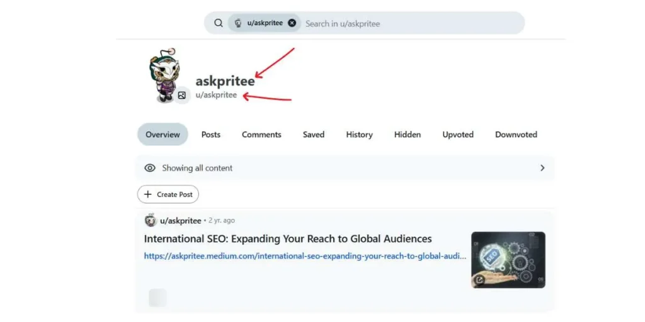
Task: Click the small avatar beside post author
Action: pyautogui.click(x=151, y=221)
